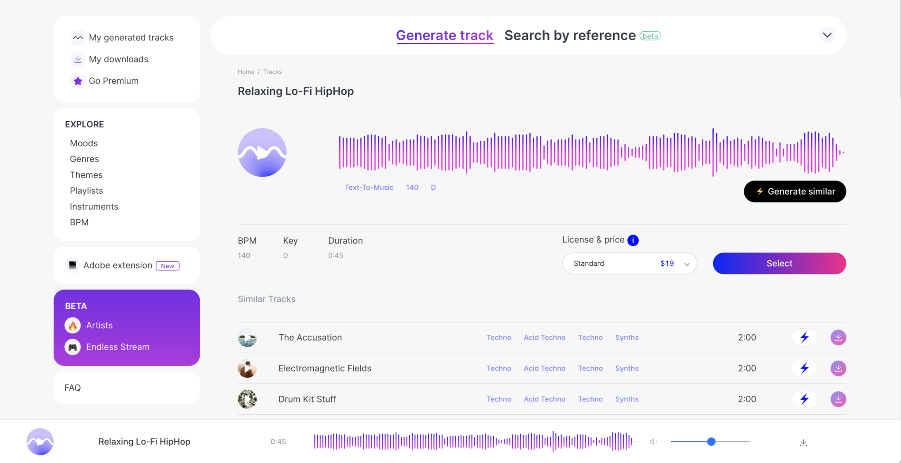Click the download icon for Drum Kit Stuff
Viewport: 901px width, 463px height.
[838, 399]
